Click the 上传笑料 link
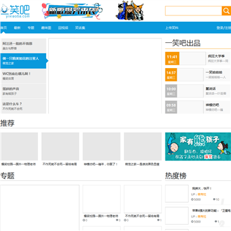This screenshot has width=231, height=231. click(172, 28)
